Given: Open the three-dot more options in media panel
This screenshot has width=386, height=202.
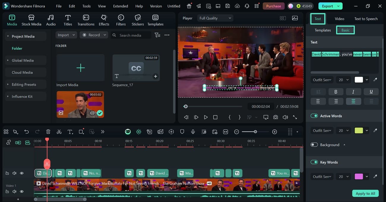Looking at the screenshot, I should tap(167, 35).
